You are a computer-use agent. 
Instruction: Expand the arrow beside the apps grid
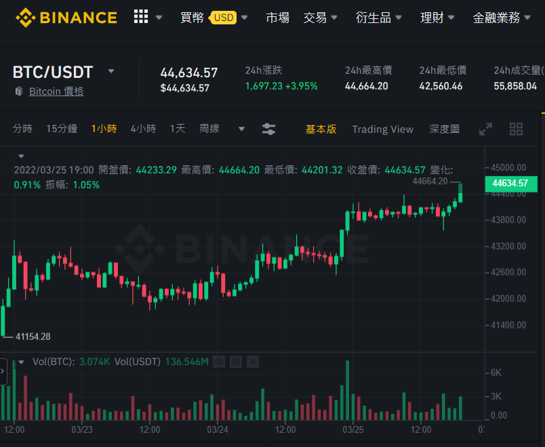[x=159, y=18]
